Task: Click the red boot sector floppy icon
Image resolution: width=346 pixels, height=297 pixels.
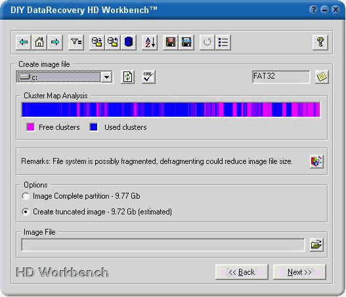Action: (171, 42)
